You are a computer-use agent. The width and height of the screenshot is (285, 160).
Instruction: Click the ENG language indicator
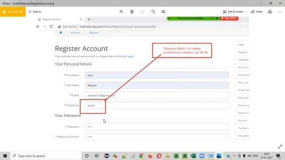[x=255, y=156]
